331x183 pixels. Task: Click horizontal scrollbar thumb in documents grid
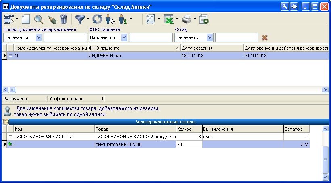point(13,90)
